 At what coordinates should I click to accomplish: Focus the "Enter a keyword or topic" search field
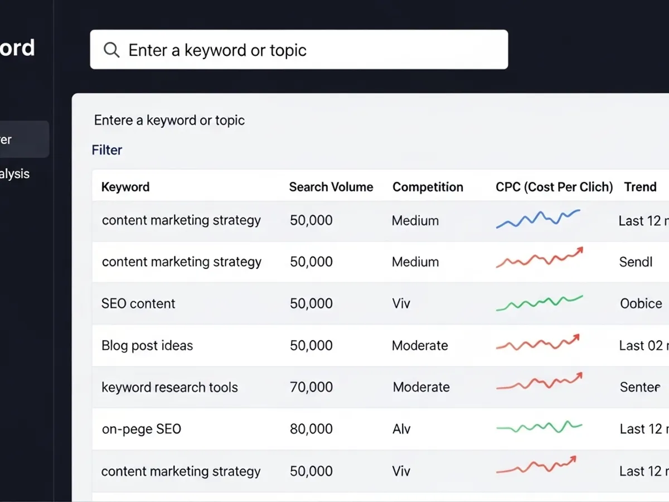pos(307,50)
